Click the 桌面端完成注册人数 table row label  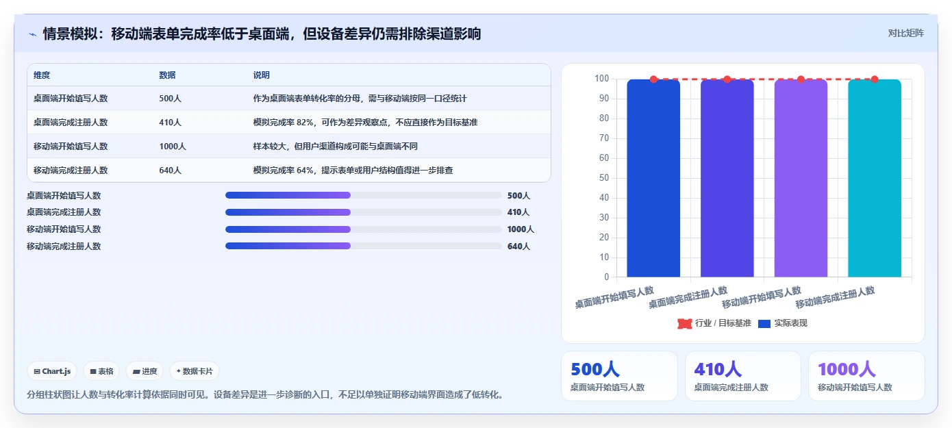tap(71, 123)
